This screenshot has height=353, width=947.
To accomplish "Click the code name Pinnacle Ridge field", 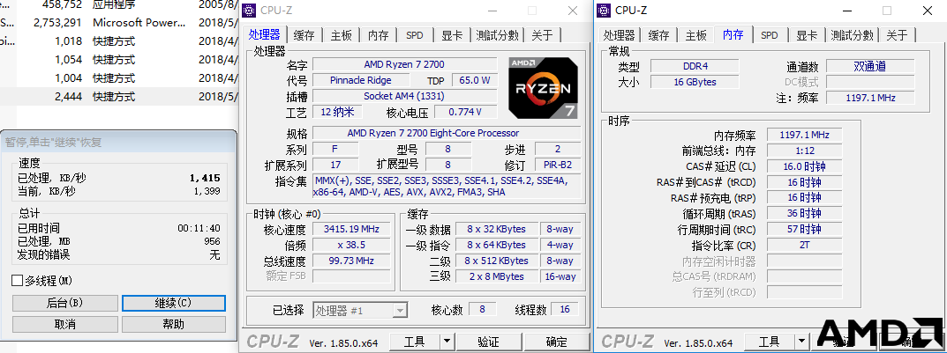I will pyautogui.click(x=361, y=80).
